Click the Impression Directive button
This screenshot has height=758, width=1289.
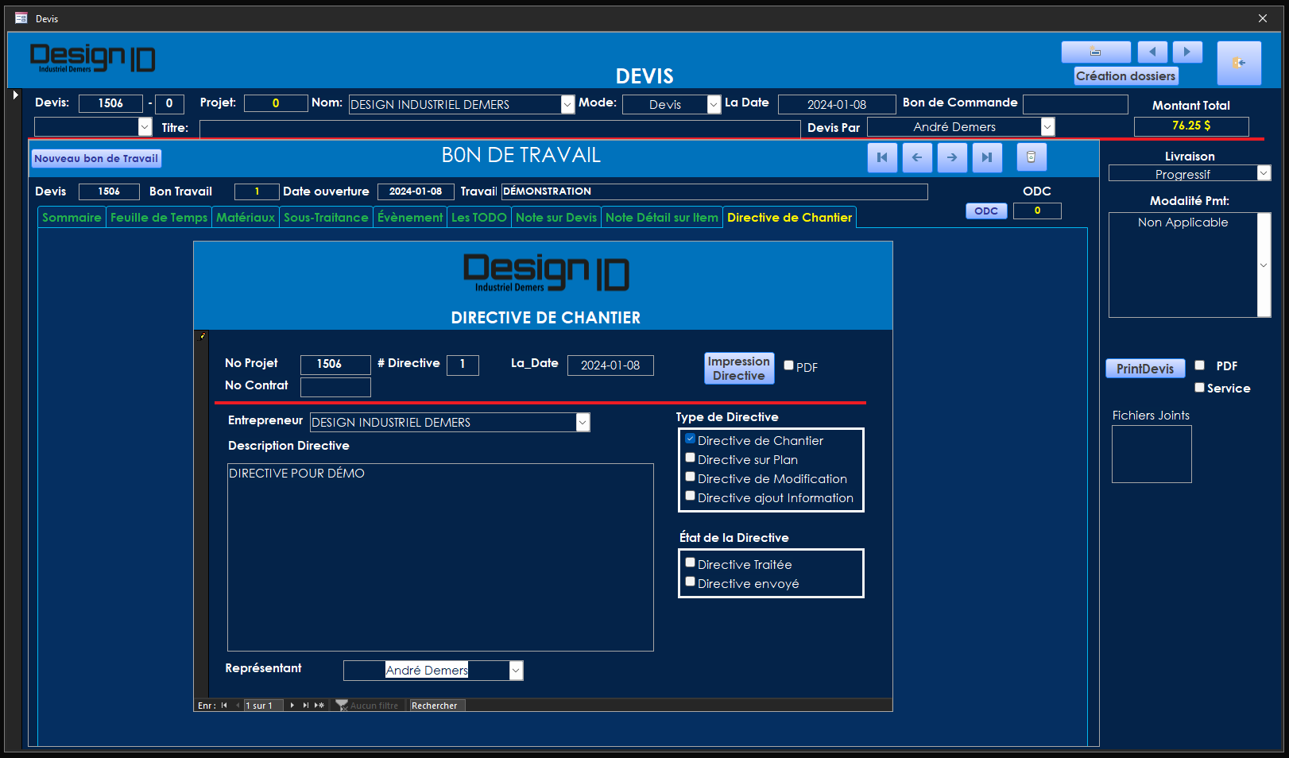tap(738, 369)
